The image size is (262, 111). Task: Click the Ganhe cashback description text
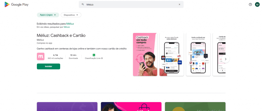click(82, 49)
